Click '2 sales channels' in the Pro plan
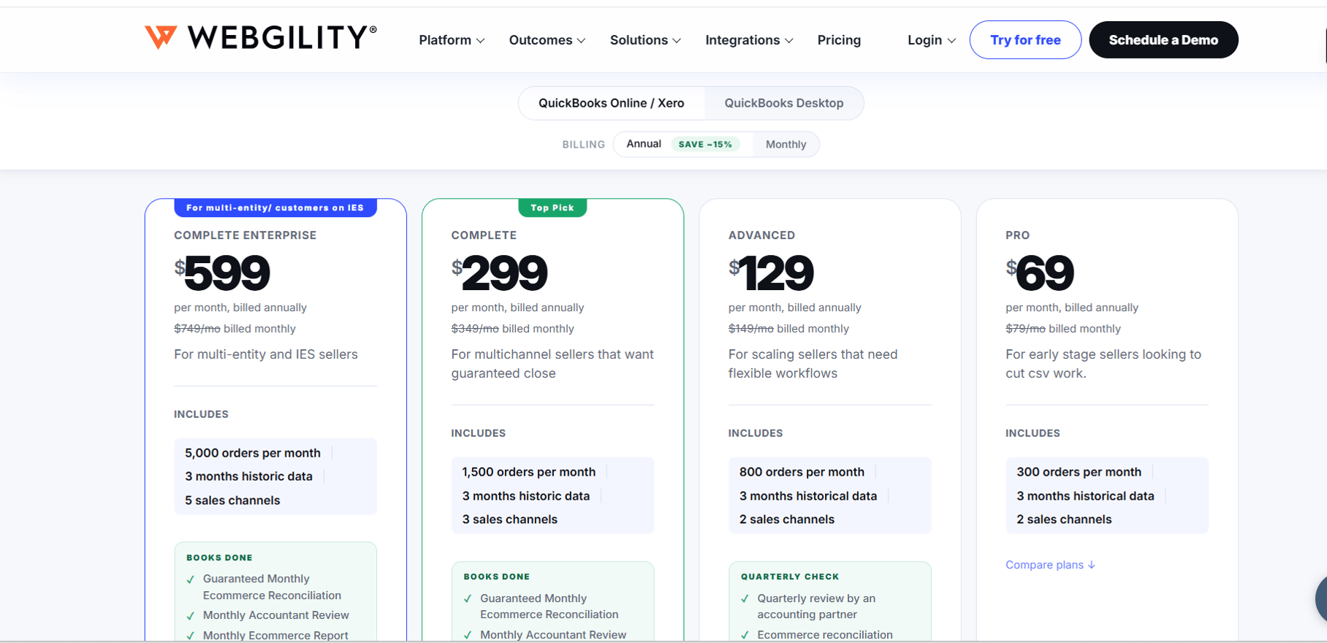 point(1064,520)
